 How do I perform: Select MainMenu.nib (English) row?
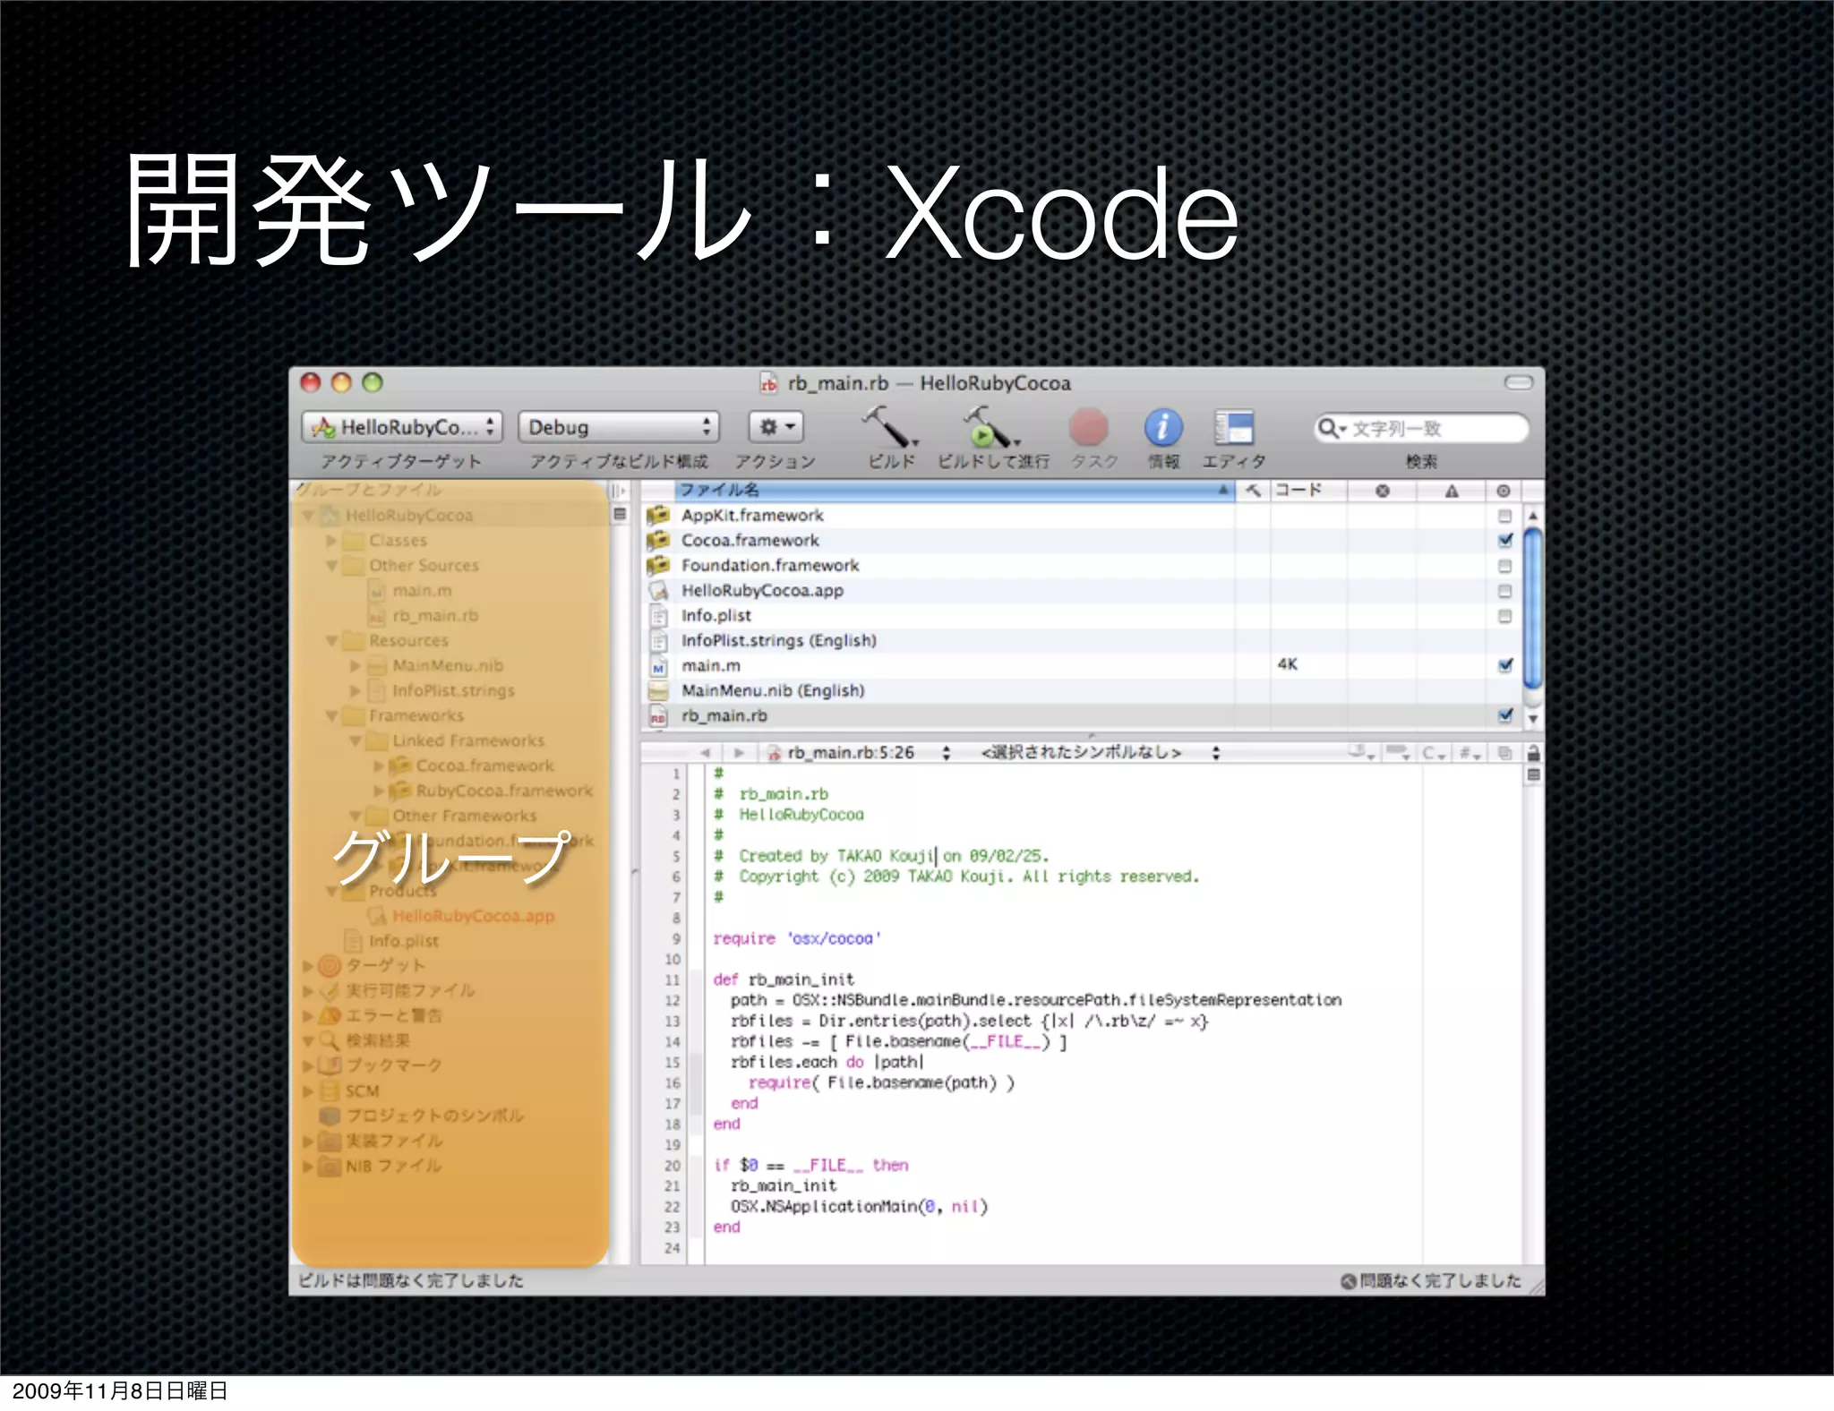coord(1081,691)
